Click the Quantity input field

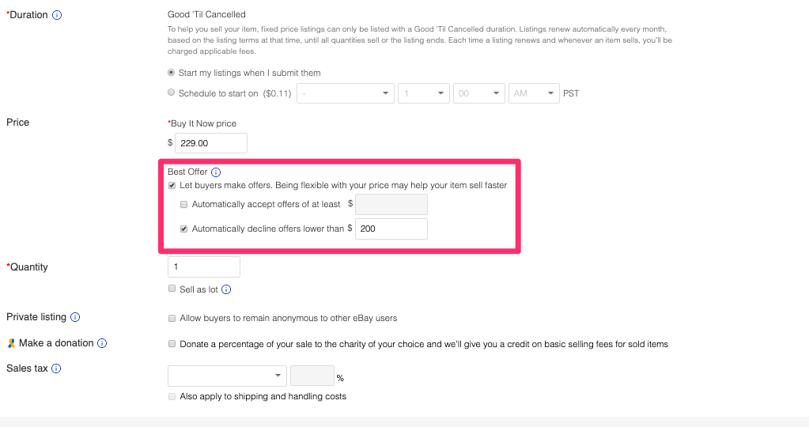(x=203, y=267)
